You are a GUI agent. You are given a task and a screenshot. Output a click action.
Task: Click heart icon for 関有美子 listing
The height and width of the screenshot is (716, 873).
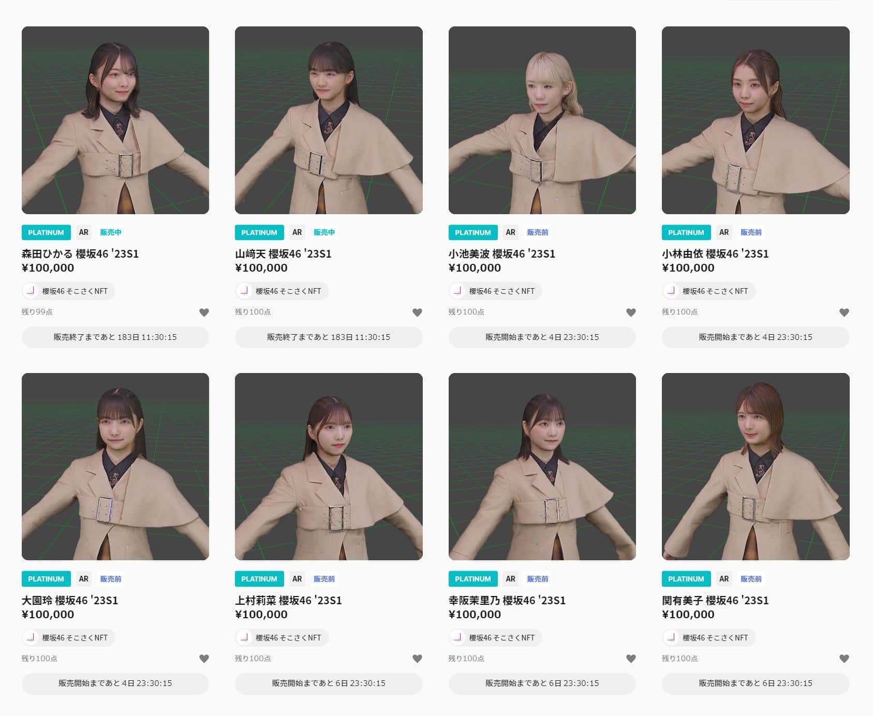pos(844,659)
